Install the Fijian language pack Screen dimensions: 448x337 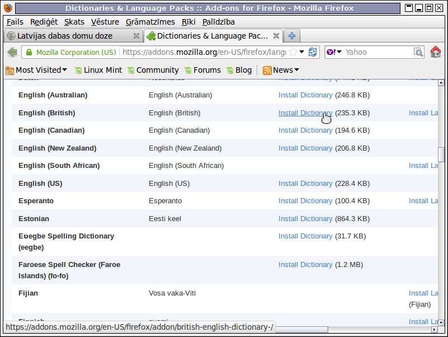(x=423, y=293)
